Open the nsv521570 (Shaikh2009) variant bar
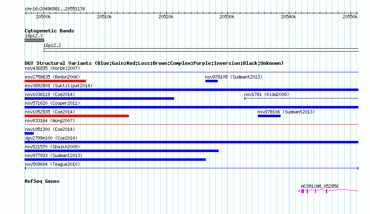The image size is (370, 214). [121, 151]
